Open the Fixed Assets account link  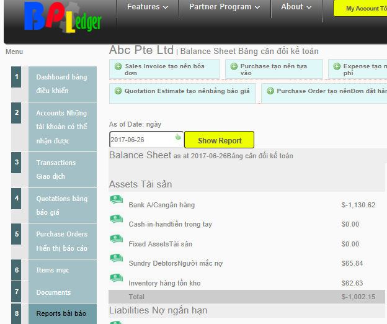(x=160, y=244)
